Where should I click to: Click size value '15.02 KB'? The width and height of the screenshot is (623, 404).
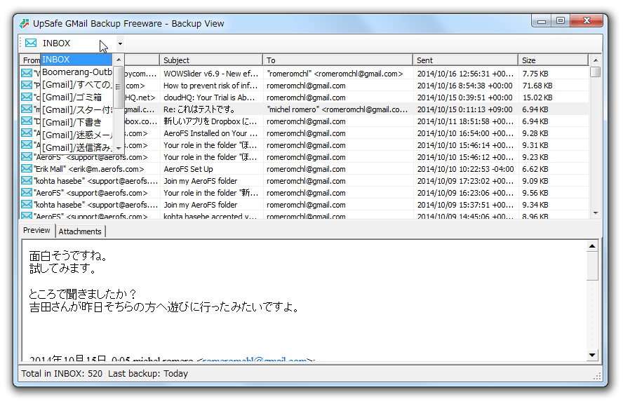point(537,97)
